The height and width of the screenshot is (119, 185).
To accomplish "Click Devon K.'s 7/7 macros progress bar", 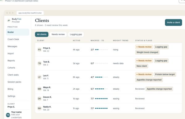I will (x=101, y=99).
